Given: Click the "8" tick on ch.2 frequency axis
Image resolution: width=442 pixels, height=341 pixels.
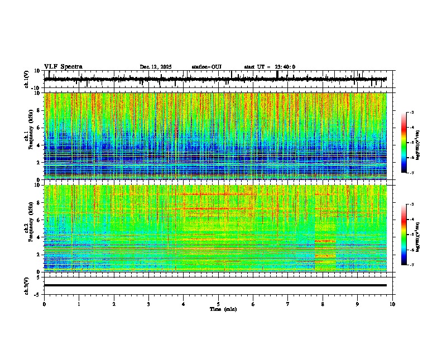Looking at the screenshot, I should (x=39, y=202).
